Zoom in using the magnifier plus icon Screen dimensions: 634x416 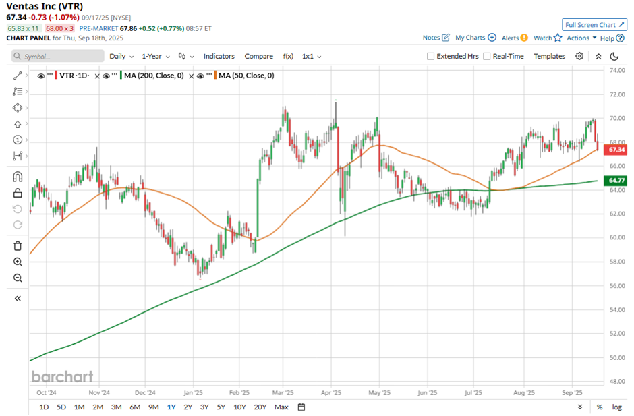pos(18,262)
